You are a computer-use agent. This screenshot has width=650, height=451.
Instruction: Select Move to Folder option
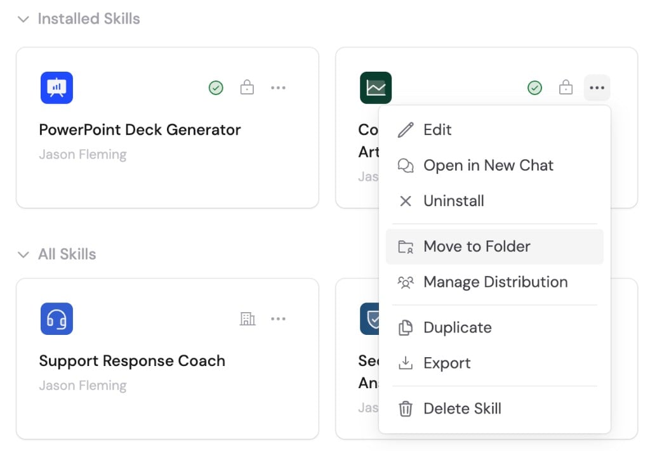(494, 247)
